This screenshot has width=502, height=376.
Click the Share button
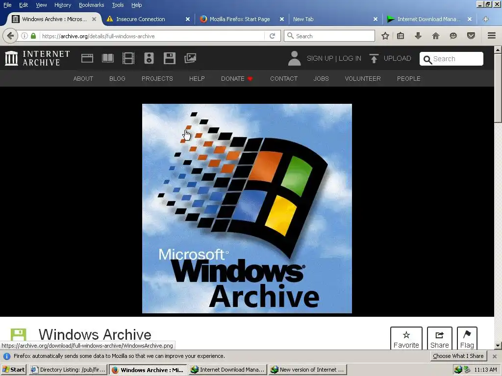point(440,339)
